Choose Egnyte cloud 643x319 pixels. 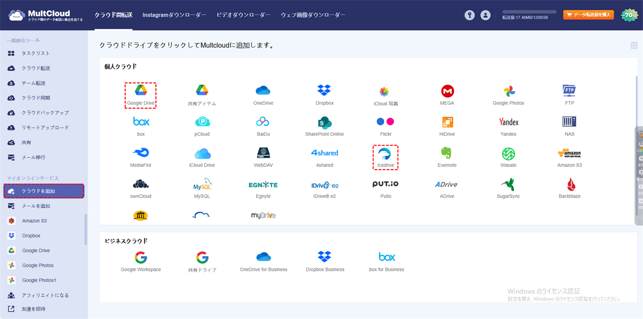tap(264, 188)
